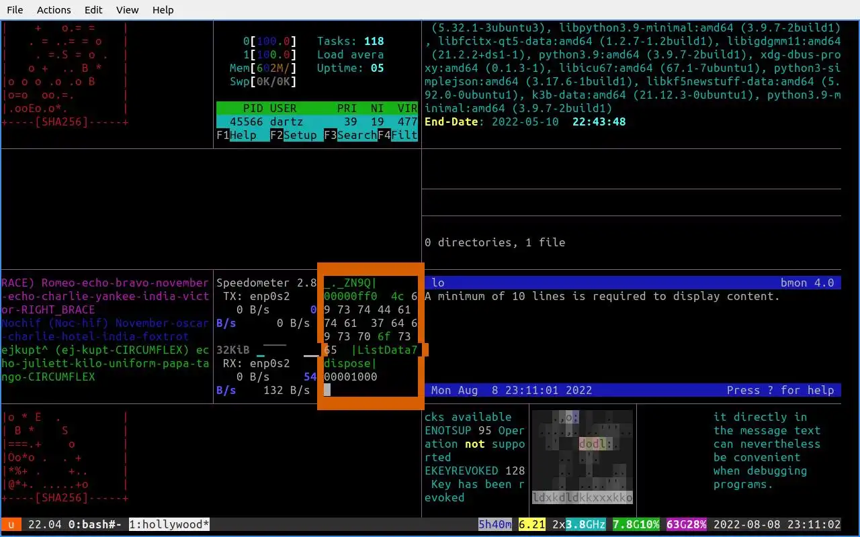The height and width of the screenshot is (537, 860).
Task: Click the CPU 0 usage meter
Action: [x=270, y=41]
